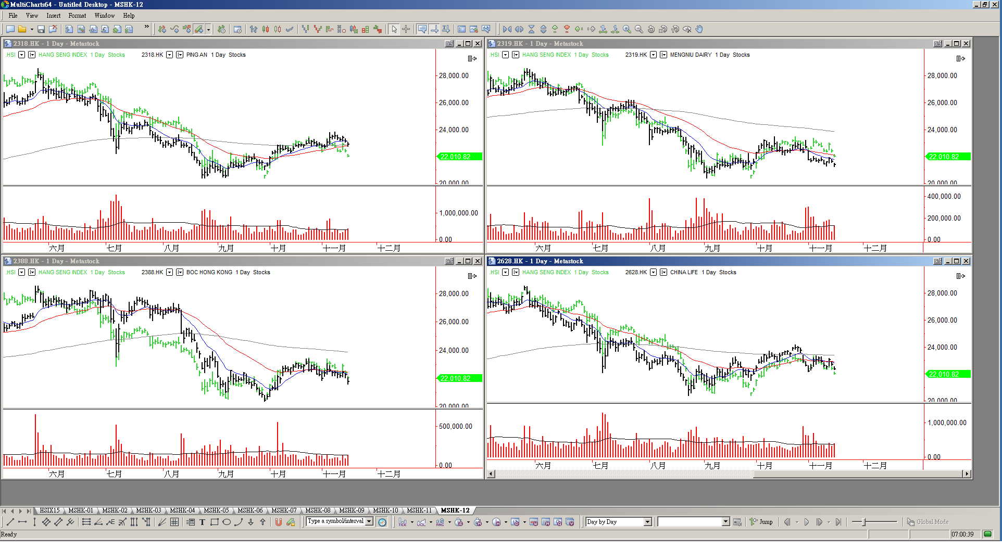Switch to the MSHK-05 workspace tab
The image size is (1002, 550).
(216, 510)
